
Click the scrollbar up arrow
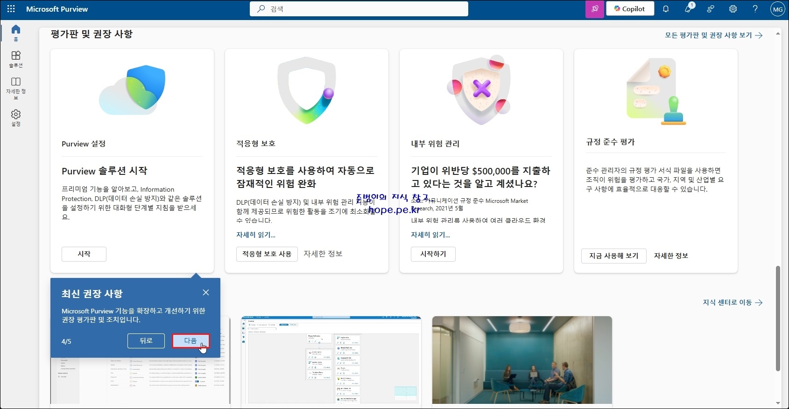tap(778, 34)
